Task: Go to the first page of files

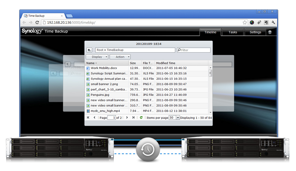Action: pyautogui.click(x=88, y=118)
